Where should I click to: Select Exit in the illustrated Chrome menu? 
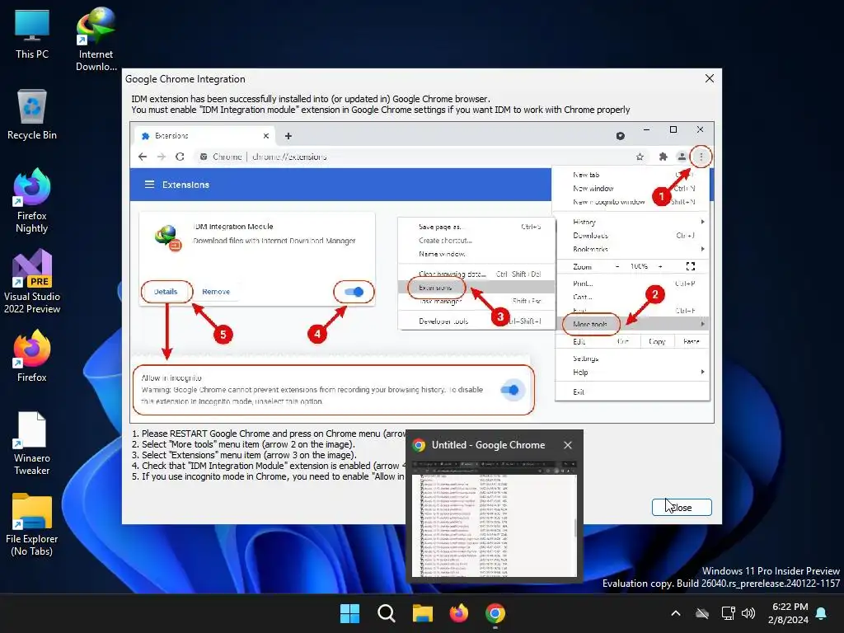click(632, 392)
